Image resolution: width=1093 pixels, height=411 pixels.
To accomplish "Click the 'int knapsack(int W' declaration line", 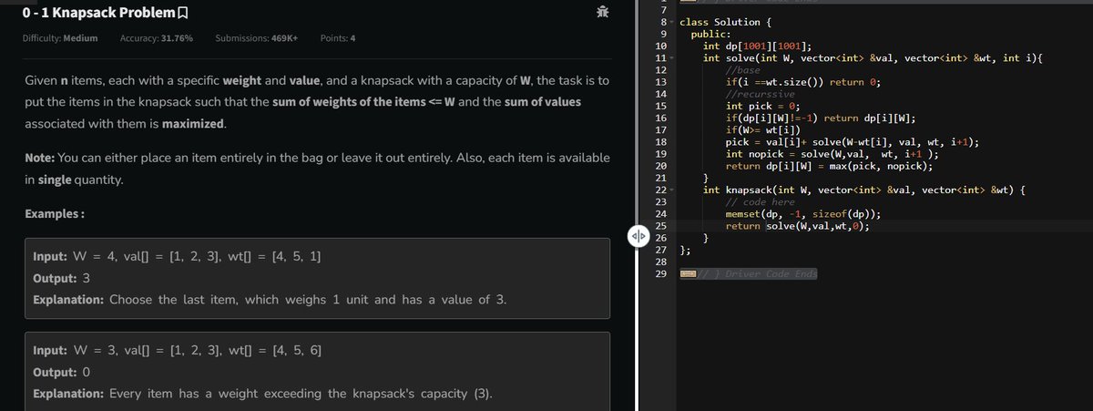I will pyautogui.click(x=865, y=190).
